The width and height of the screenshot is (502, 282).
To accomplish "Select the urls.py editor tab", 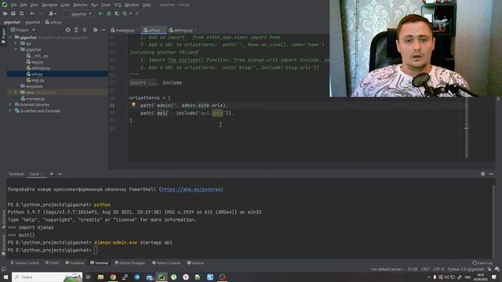I will point(153,31).
